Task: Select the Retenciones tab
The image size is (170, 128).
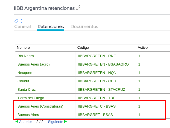Action: coord(51,27)
